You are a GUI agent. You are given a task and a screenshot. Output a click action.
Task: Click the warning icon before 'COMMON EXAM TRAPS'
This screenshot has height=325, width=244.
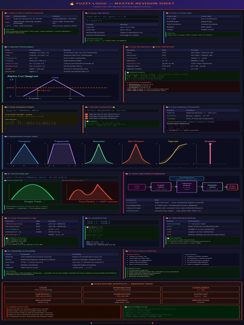(x=7, y=307)
